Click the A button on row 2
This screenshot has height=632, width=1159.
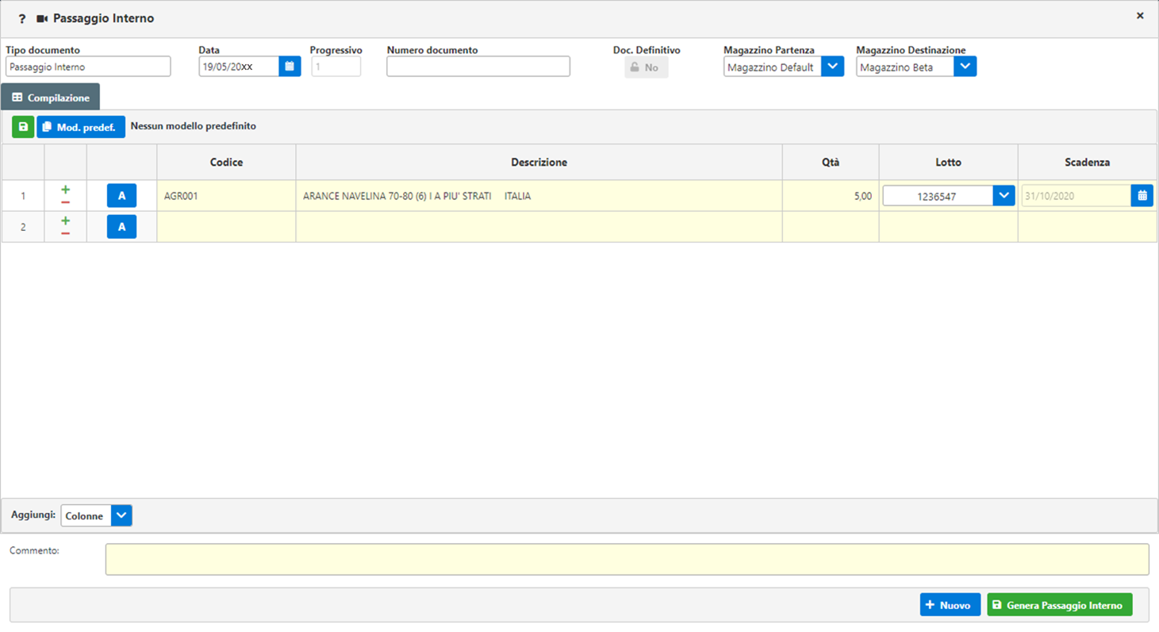point(121,227)
